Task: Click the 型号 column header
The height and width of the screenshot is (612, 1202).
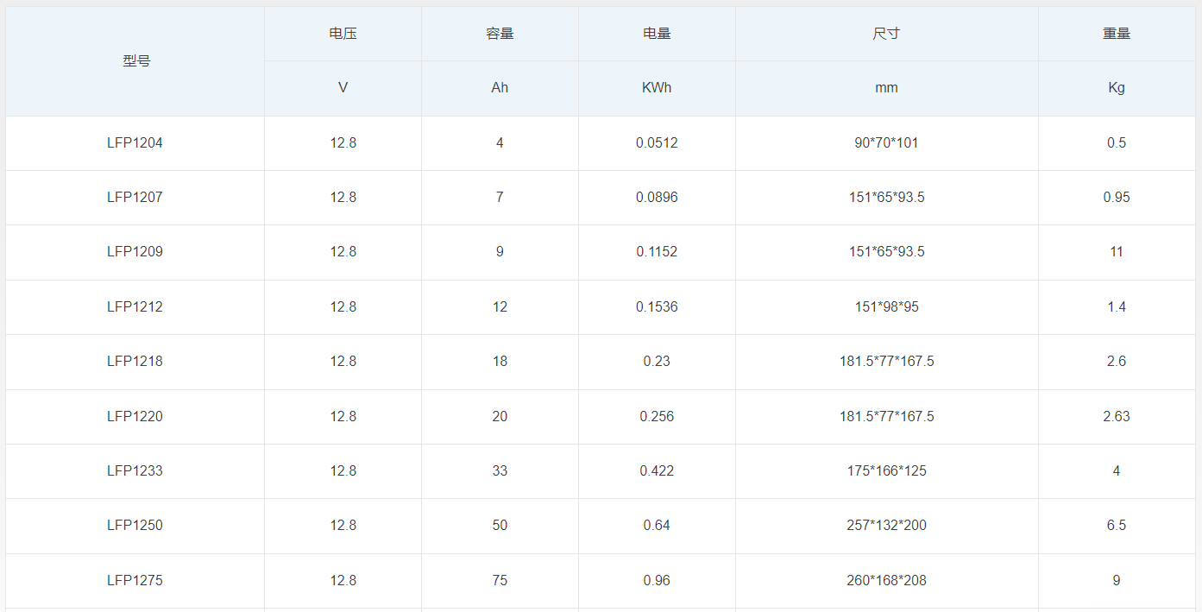Action: (135, 61)
